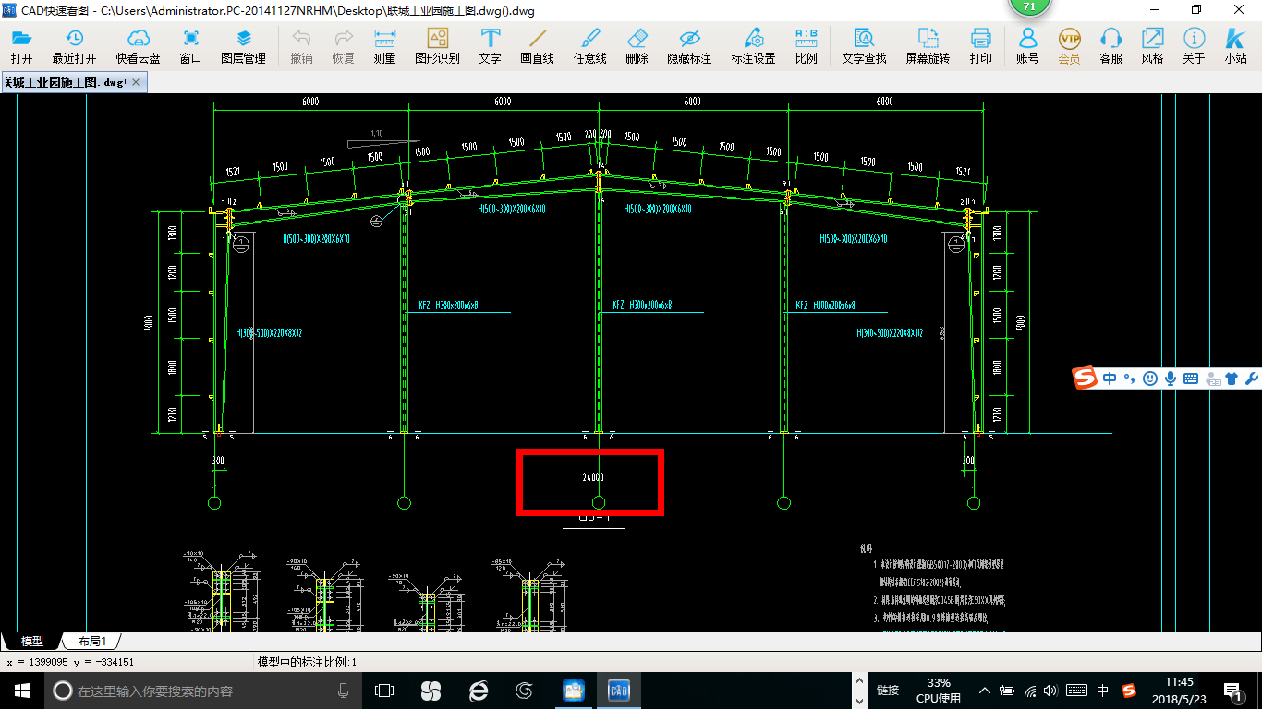The height and width of the screenshot is (709, 1262).
Task: Toggle punctuation mode on Sogou bar
Action: pos(1128,379)
